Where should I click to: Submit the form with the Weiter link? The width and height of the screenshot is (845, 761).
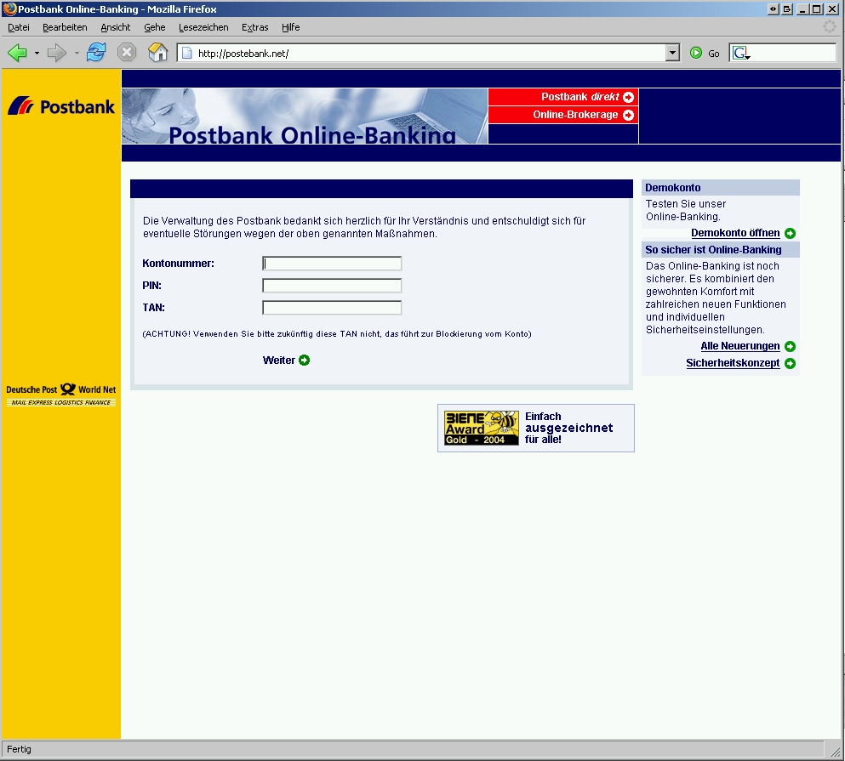pos(278,361)
